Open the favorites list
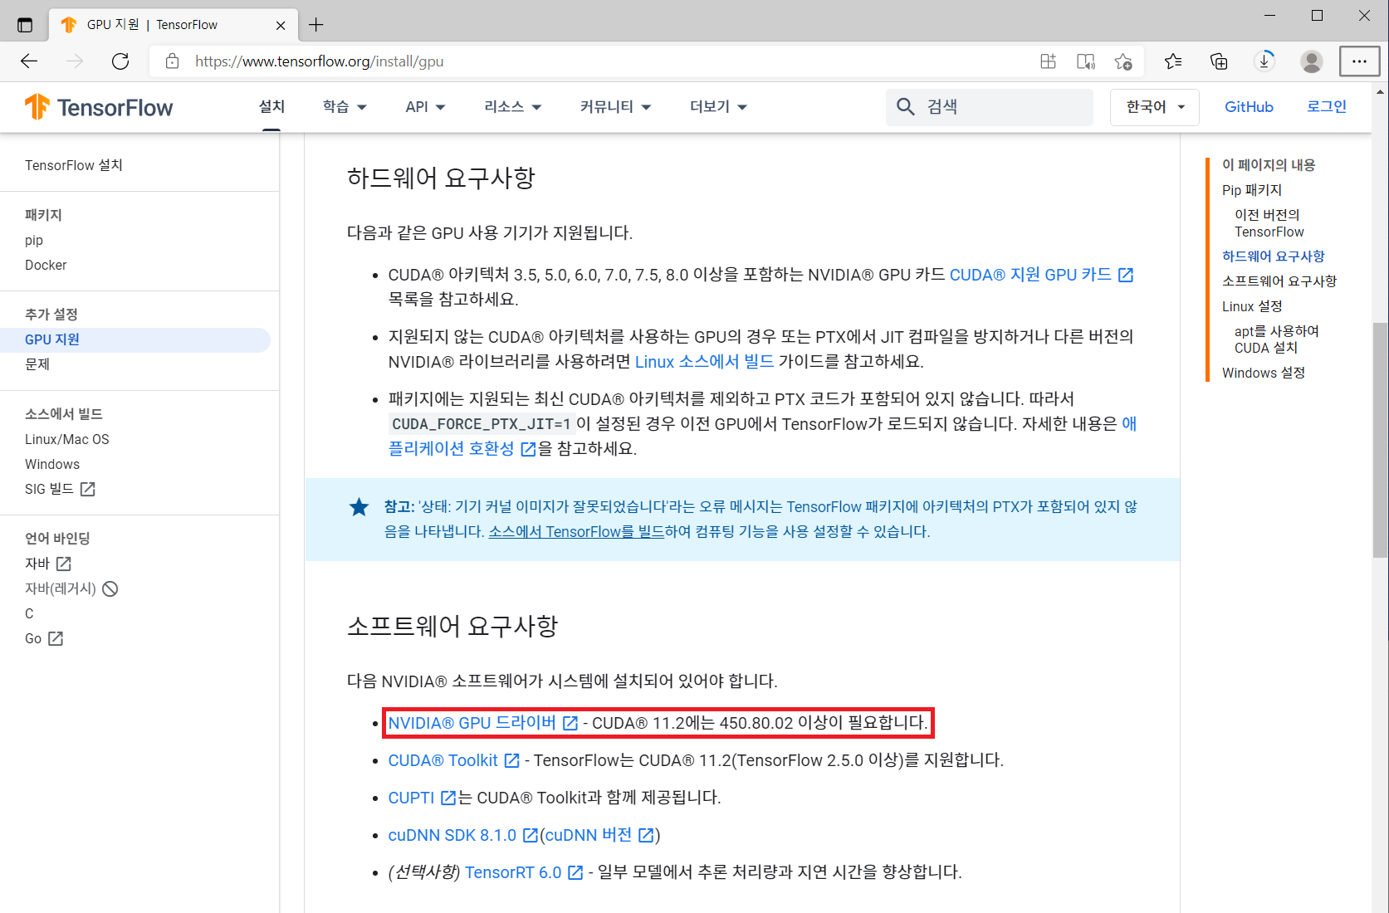Screen dimensions: 1389x913 point(1173,61)
